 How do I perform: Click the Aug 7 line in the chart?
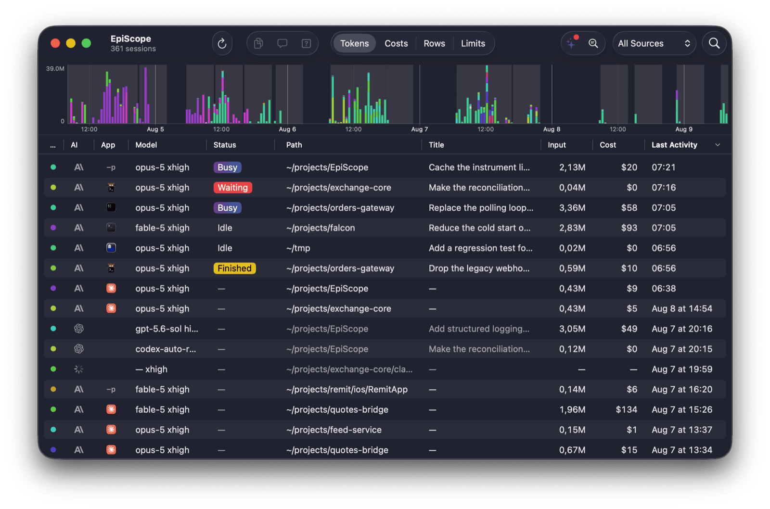[420, 94]
